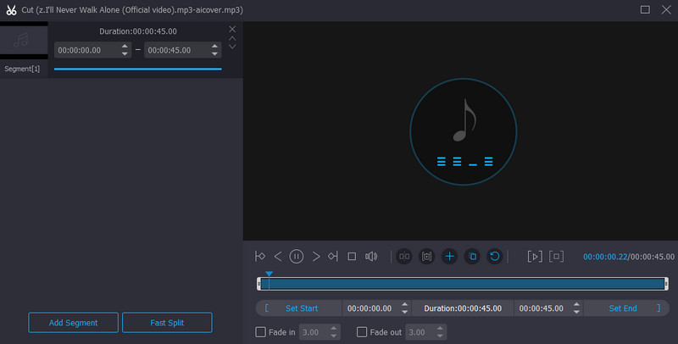Click the current time 00:00:00.22 readout

[605, 257]
